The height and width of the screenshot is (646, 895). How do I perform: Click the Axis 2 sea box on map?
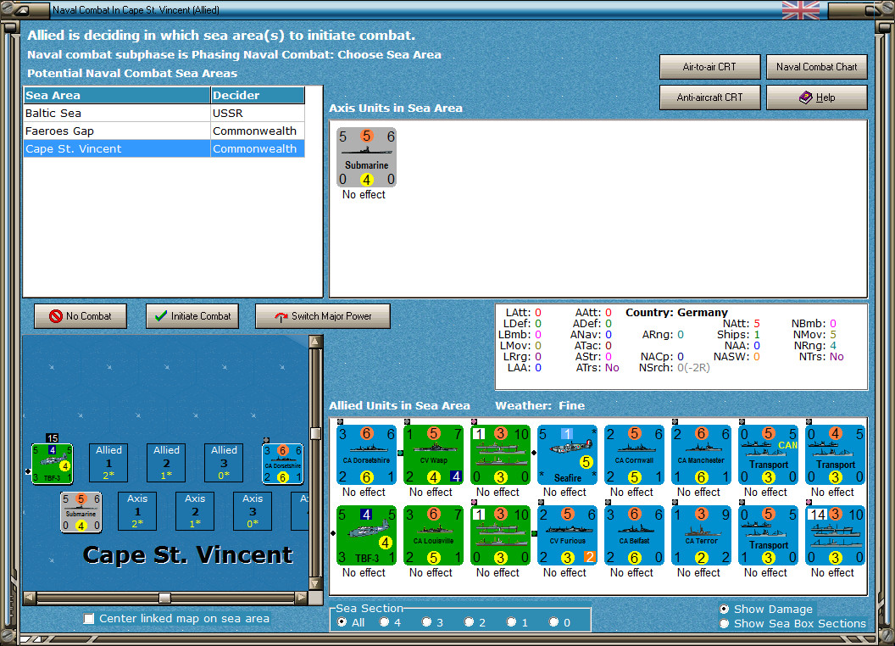tap(195, 511)
